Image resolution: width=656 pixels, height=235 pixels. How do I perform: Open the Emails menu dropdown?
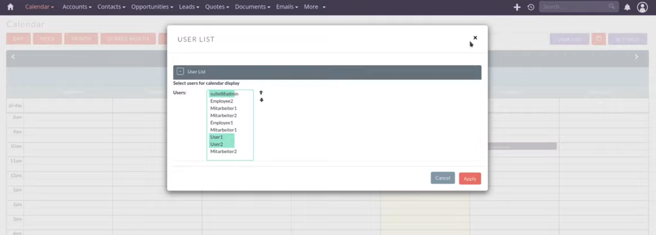[x=287, y=7]
